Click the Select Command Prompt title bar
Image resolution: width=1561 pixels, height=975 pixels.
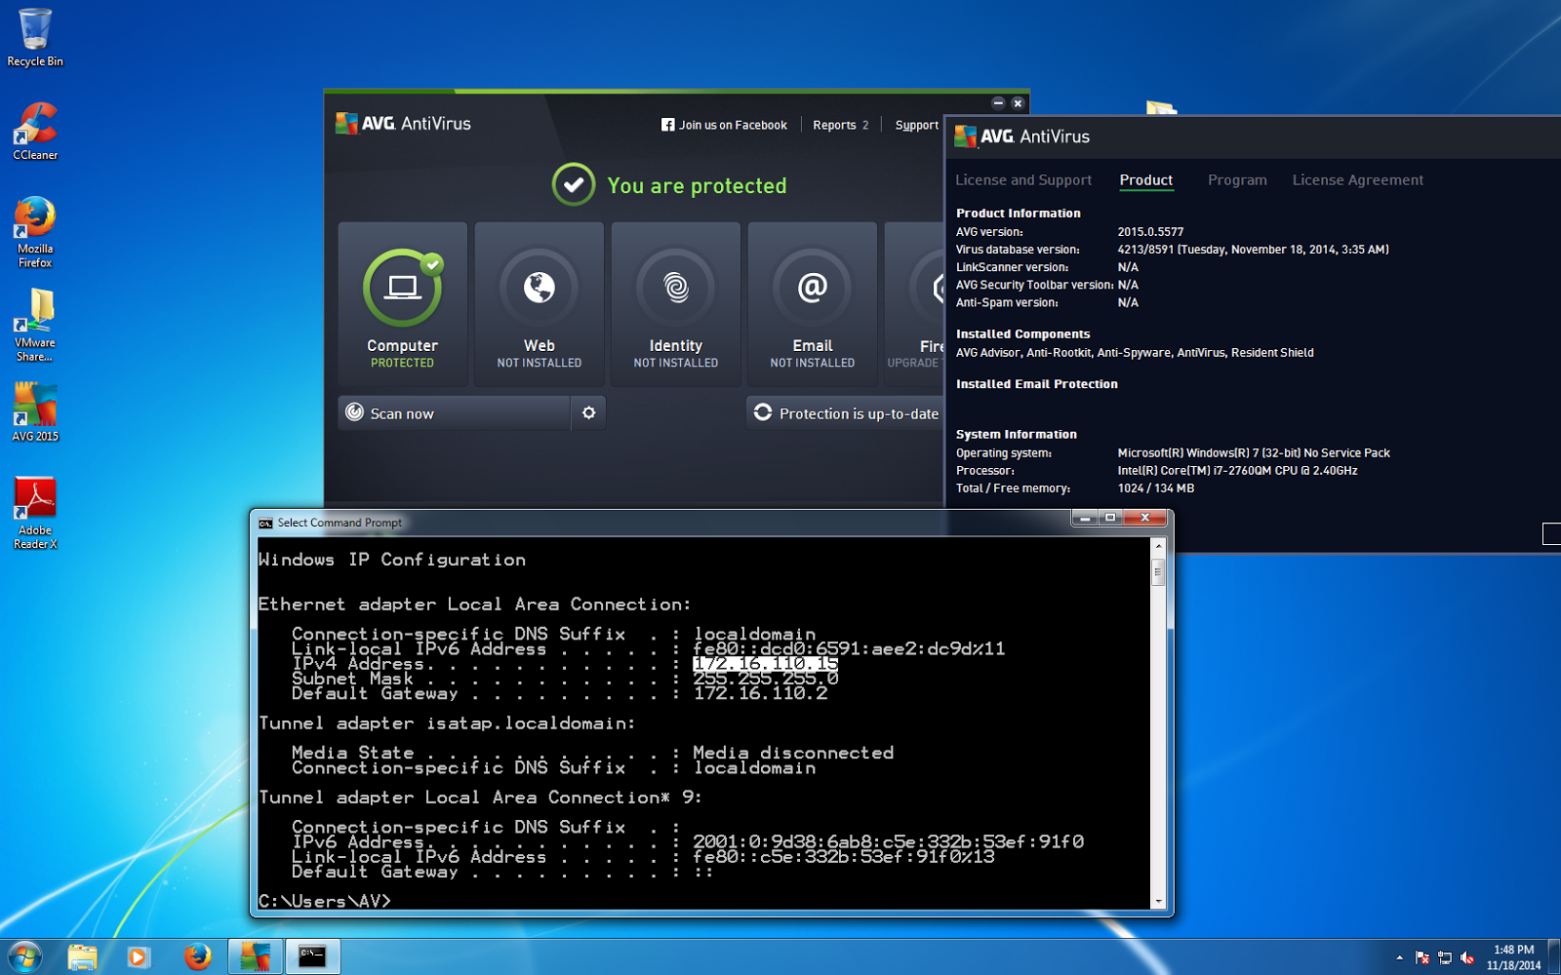663,523
